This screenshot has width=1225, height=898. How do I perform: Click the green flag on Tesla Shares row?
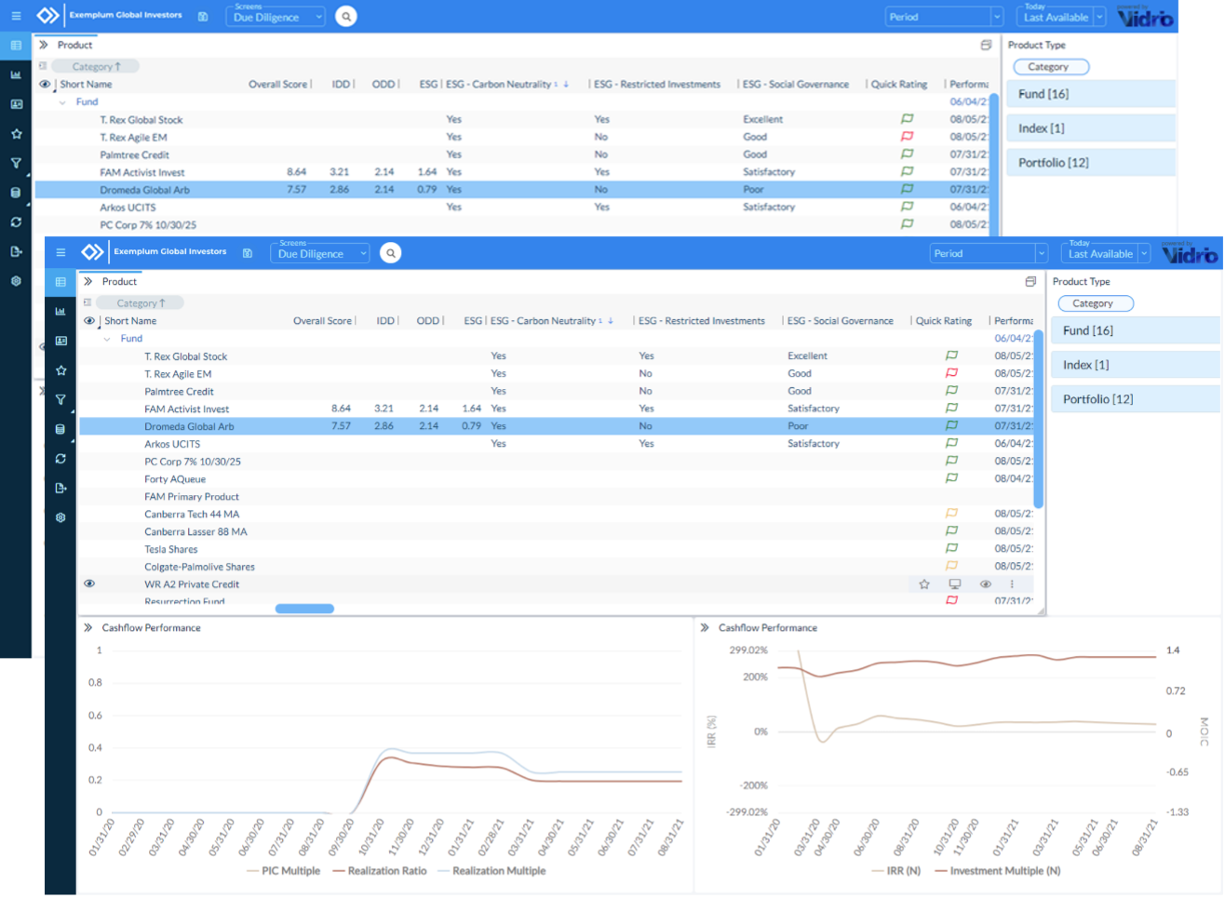point(951,549)
